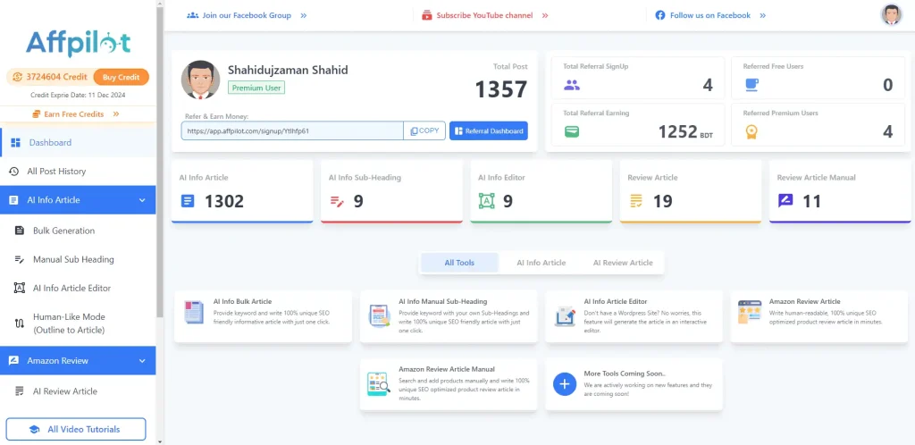Open AI Review Article menu item
The image size is (915, 445).
[79, 390]
